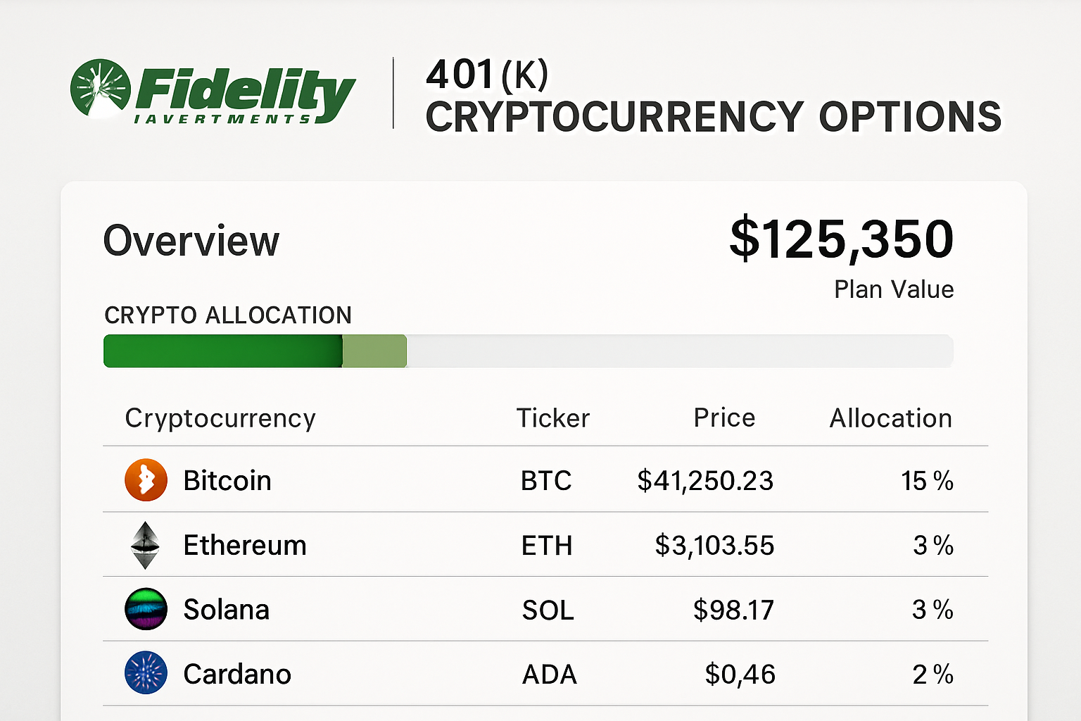Click the unfilled gray allocation bar area
Screen dimensions: 1081x721
click(x=679, y=351)
